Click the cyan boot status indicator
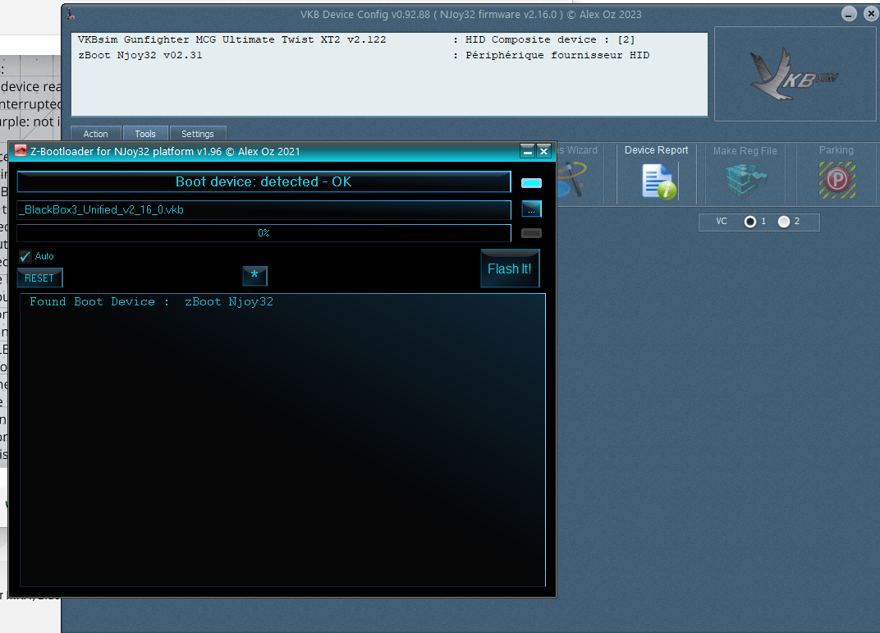The image size is (880, 633). (x=531, y=183)
